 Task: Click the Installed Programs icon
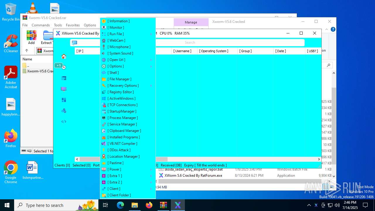104,137
